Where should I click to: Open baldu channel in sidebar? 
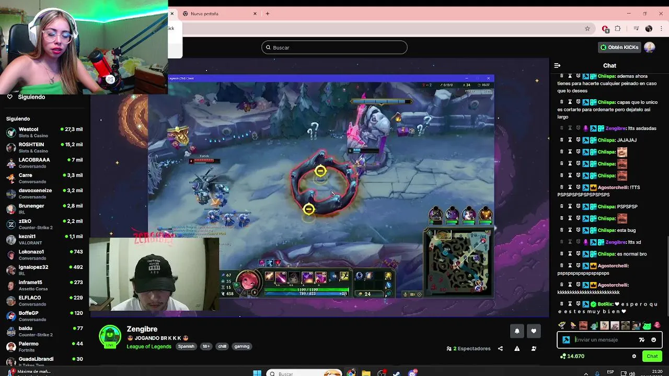pyautogui.click(x=44, y=331)
